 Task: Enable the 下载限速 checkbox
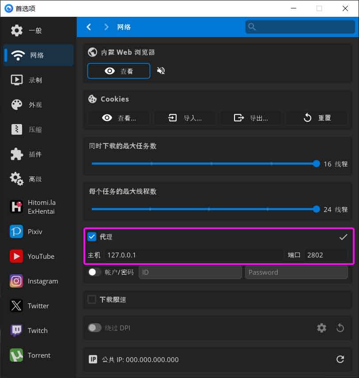92,299
